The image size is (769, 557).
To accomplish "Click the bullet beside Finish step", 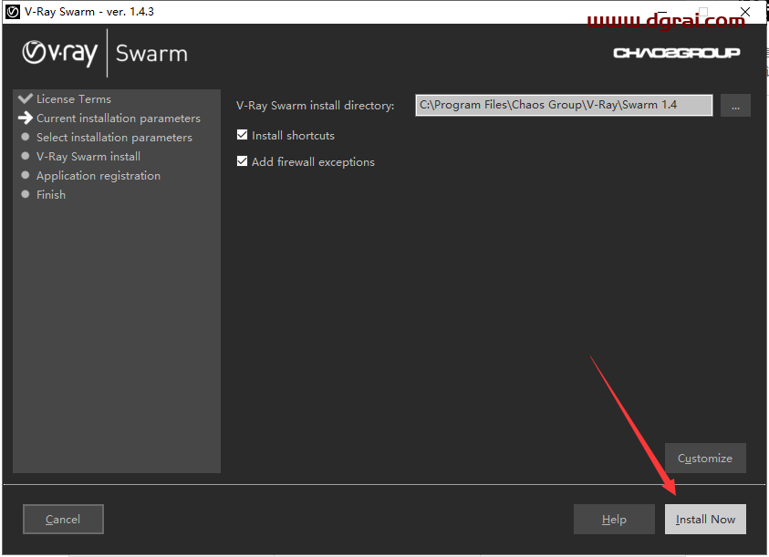I will [26, 195].
